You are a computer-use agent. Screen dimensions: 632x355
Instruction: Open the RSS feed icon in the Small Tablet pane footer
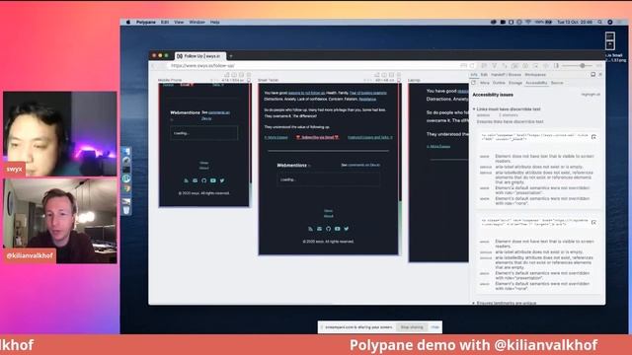pos(310,229)
